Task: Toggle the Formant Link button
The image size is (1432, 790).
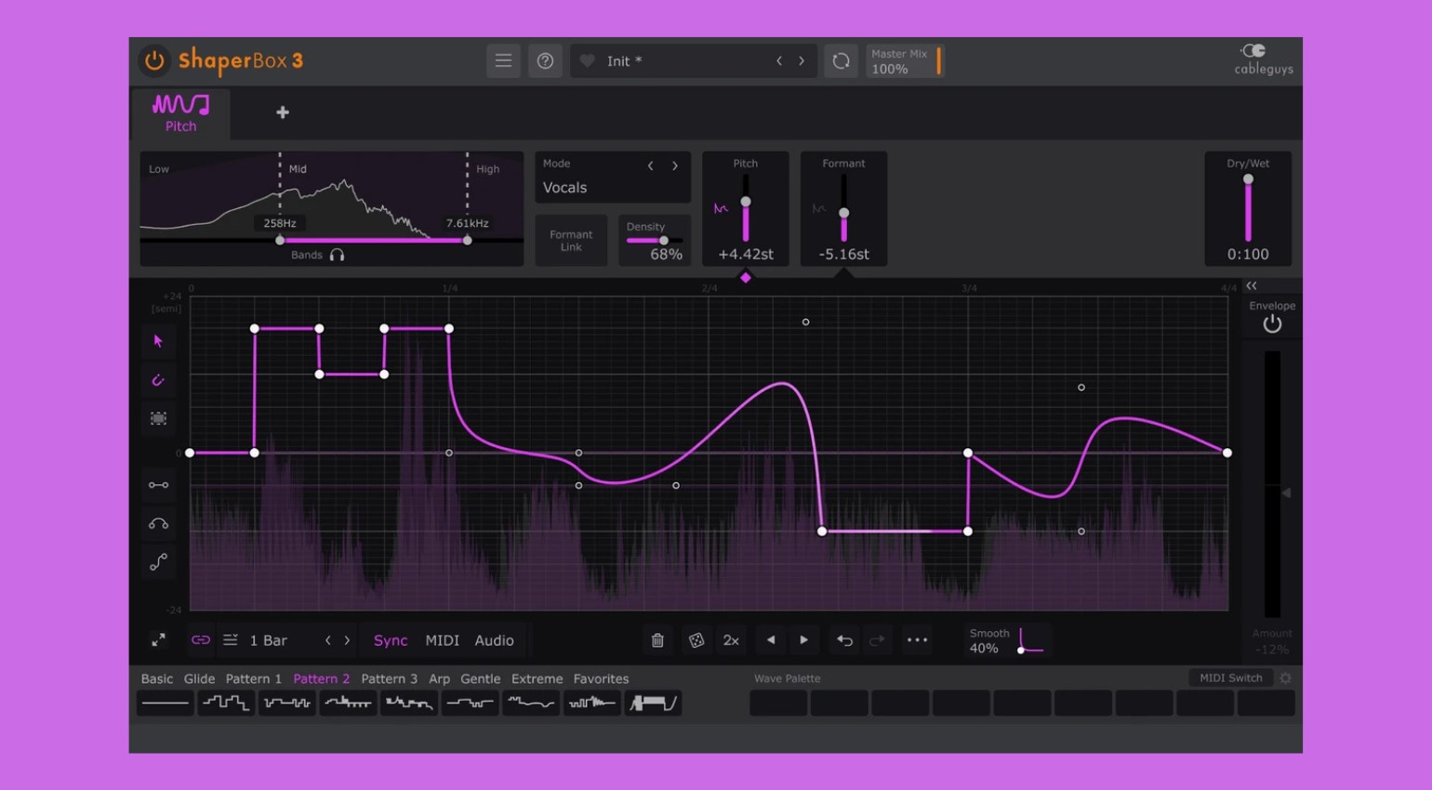Action: click(x=571, y=241)
